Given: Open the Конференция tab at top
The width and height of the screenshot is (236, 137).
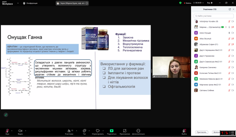Looking at the screenshot, I should (30, 3).
